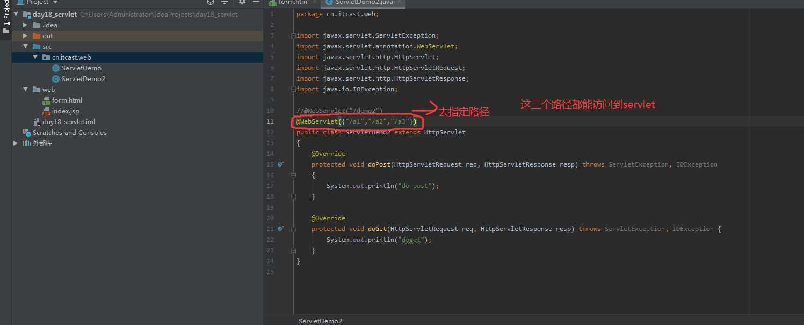Click the doGet method name

377,229
